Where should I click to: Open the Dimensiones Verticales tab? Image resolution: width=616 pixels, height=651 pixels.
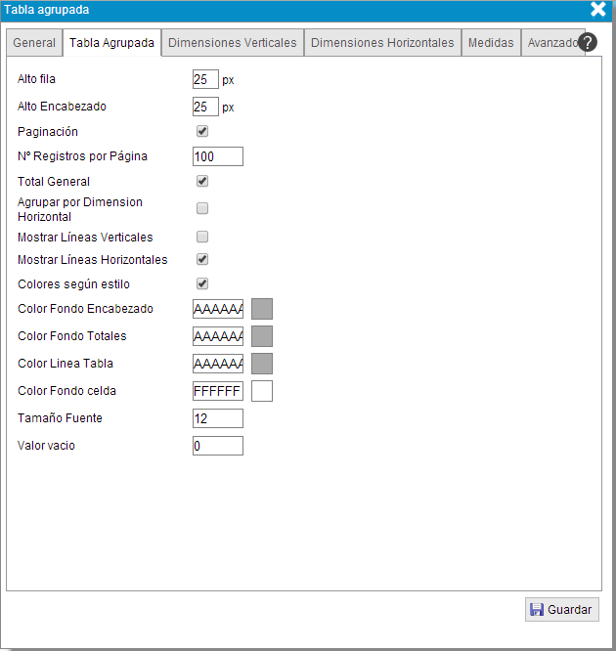point(233,43)
